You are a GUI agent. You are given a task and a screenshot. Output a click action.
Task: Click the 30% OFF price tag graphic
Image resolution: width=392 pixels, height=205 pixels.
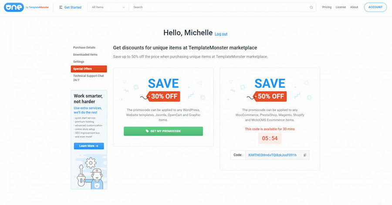click(x=164, y=96)
